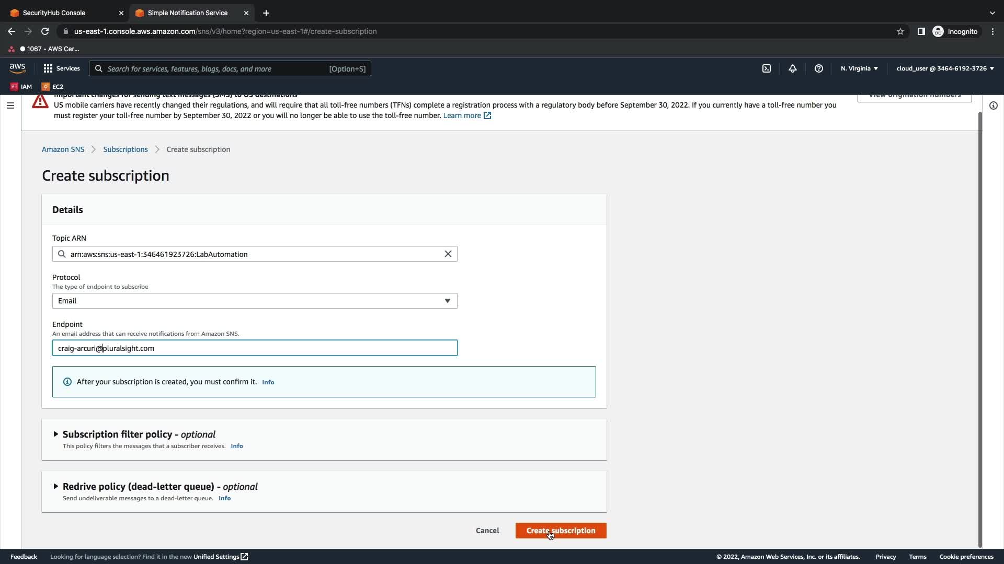The height and width of the screenshot is (564, 1004).
Task: Open IAM shortcut in favorites bar
Action: 21,87
